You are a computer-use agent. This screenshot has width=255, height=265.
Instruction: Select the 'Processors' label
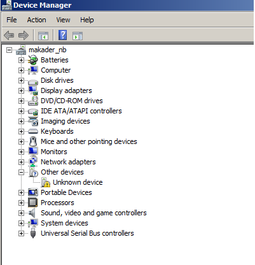[x=57, y=203]
